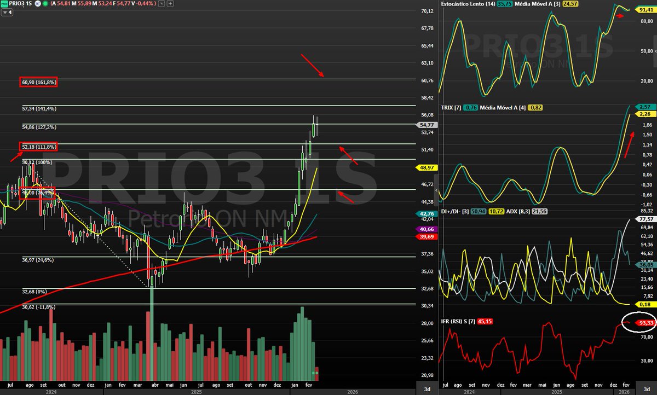
Task: Expand the dropdown labeled 4 below the ticker
Action: point(7,12)
